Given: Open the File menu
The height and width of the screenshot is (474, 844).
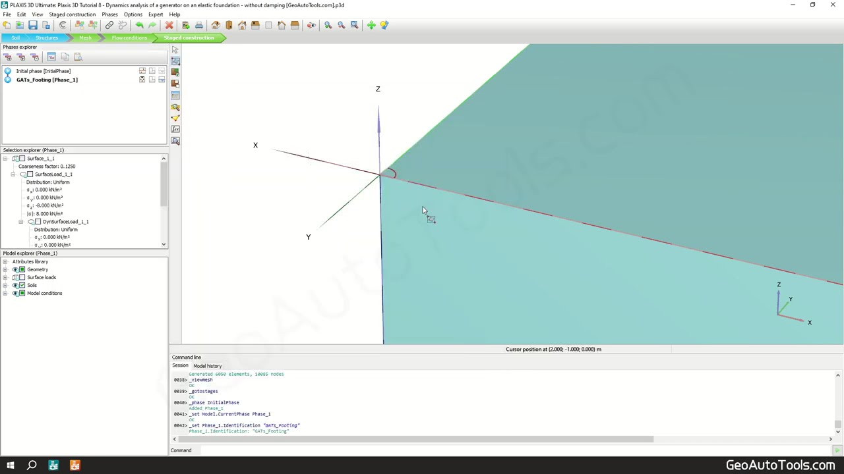Looking at the screenshot, I should (7, 14).
